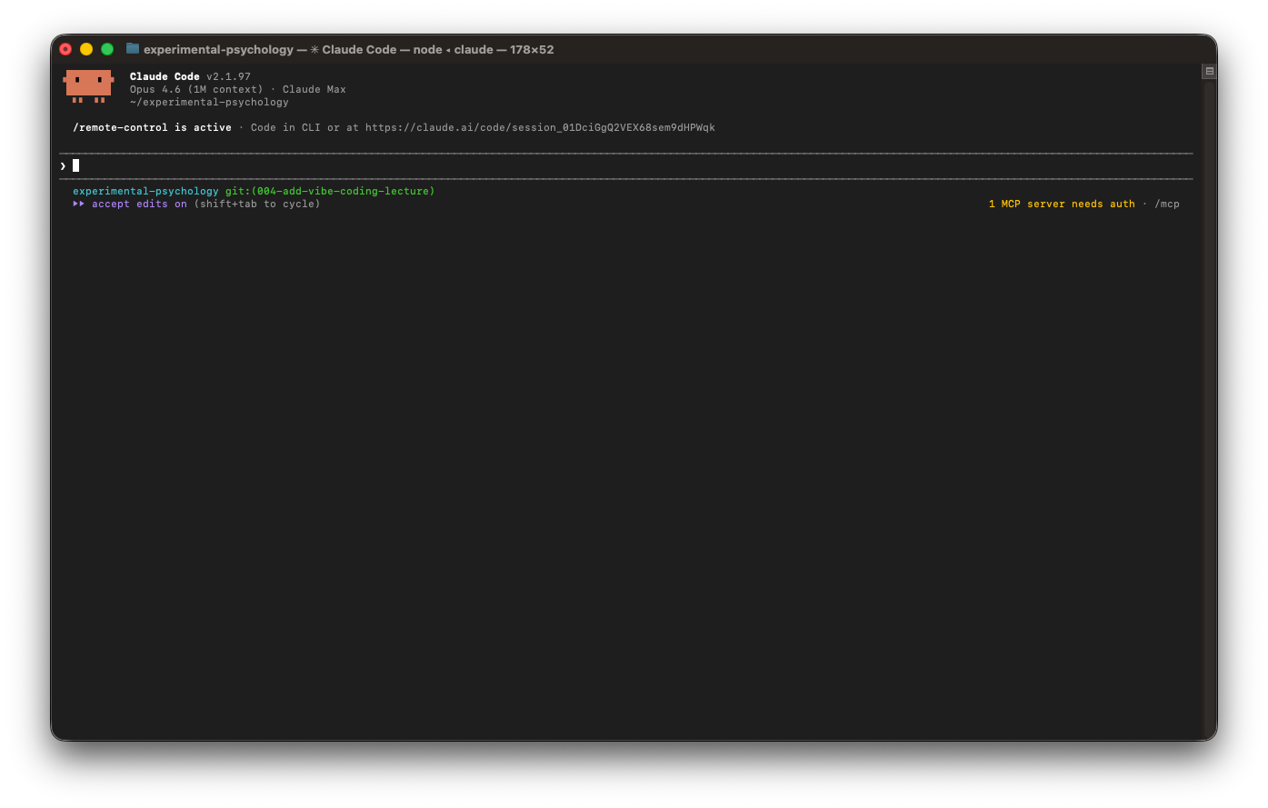Click the Claude Code pixel mascot logo
1268x808 pixels.
point(88,85)
